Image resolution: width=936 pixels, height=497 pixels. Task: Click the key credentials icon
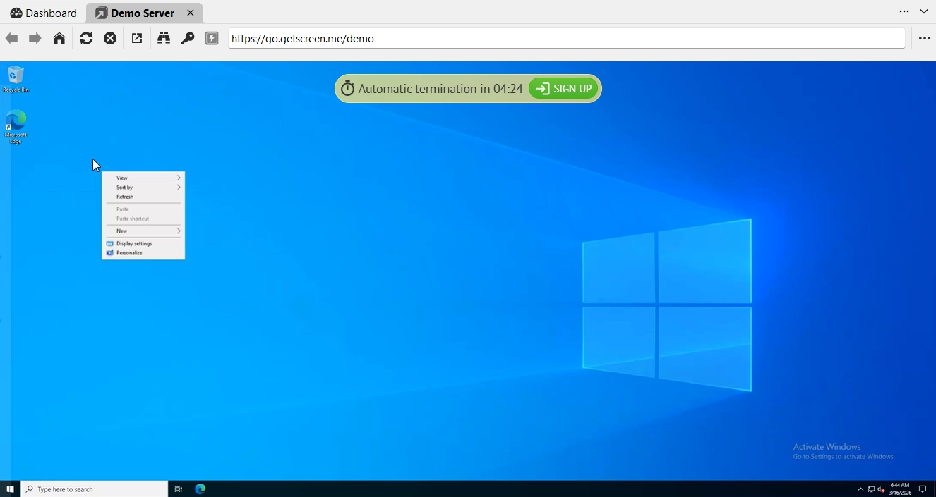(x=188, y=39)
